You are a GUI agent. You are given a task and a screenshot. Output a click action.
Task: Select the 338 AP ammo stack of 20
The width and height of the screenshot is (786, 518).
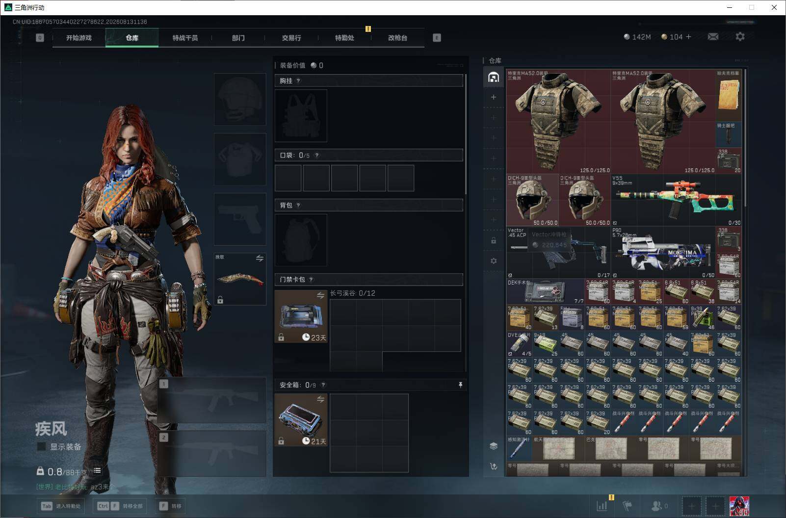point(729,161)
